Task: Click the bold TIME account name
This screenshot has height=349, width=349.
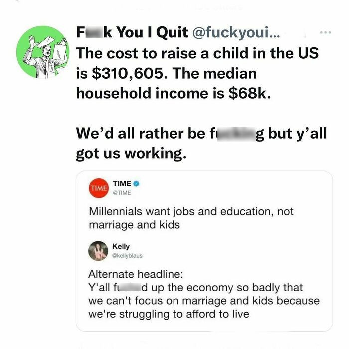Action: click(122, 184)
